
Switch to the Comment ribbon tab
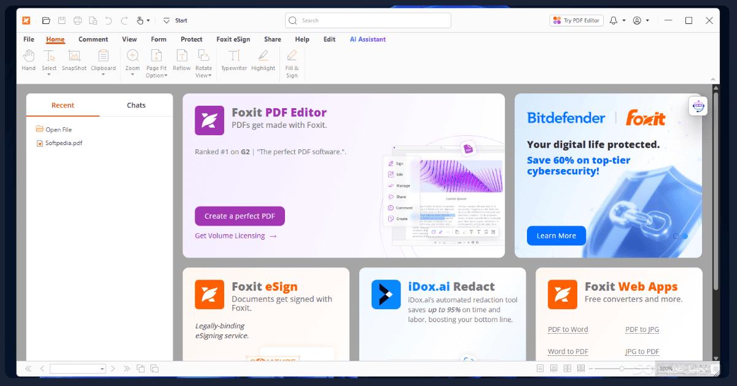click(x=93, y=39)
